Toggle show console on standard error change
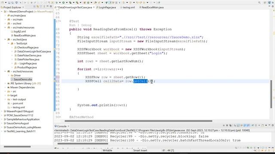275x154 pixels. [x=248, y=125]
